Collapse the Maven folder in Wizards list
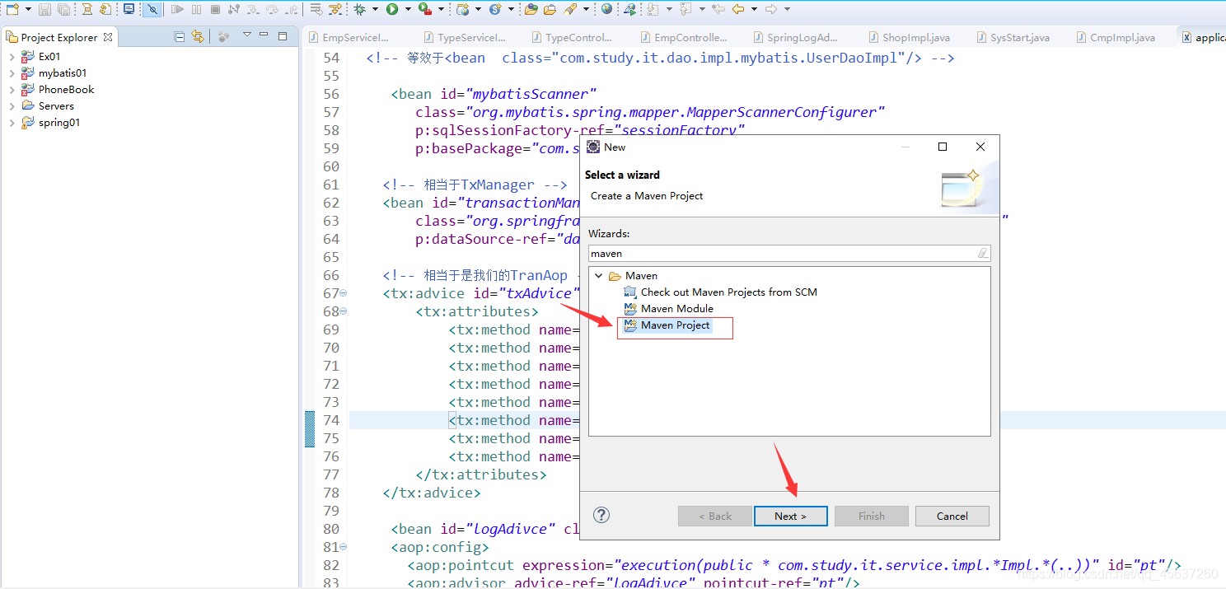The image size is (1226, 589). pos(599,276)
